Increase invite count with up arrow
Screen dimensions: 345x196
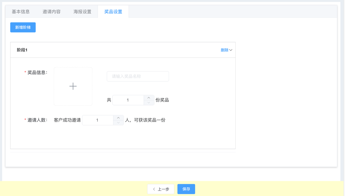click(118, 118)
